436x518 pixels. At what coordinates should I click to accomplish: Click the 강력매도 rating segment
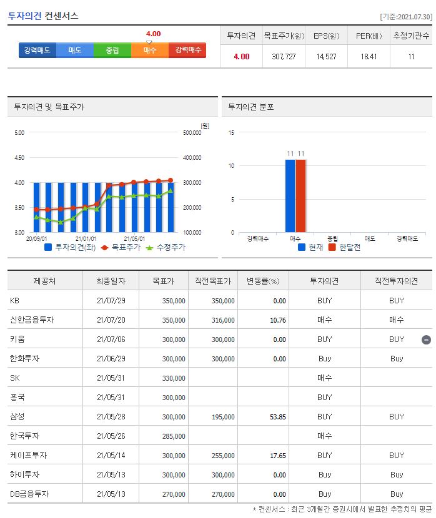(37, 50)
